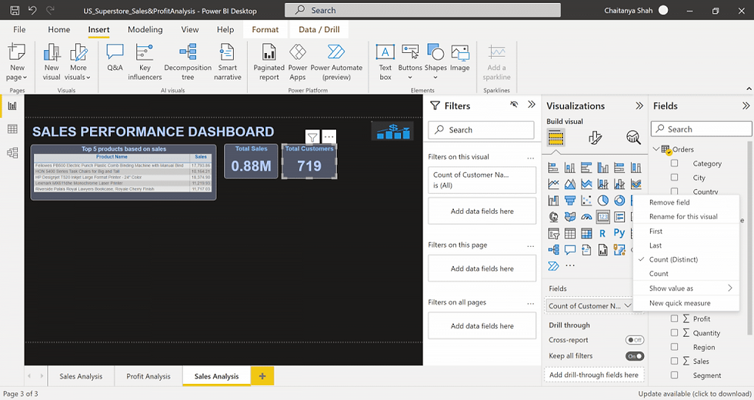Add a Smart narrative from ribbon
Screen dimensions: 754x400
click(x=228, y=62)
